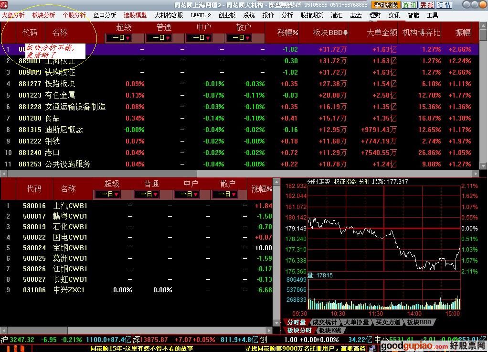Open the 板块分析 menu item

pyautogui.click(x=43, y=15)
